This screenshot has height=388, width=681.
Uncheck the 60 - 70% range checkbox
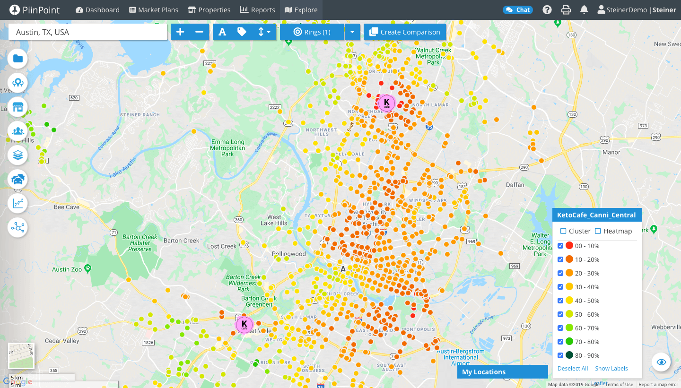pos(560,328)
